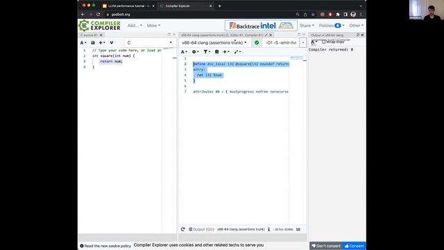Open the language selector showing C
The height and width of the screenshot is (250, 444).
coord(150,43)
